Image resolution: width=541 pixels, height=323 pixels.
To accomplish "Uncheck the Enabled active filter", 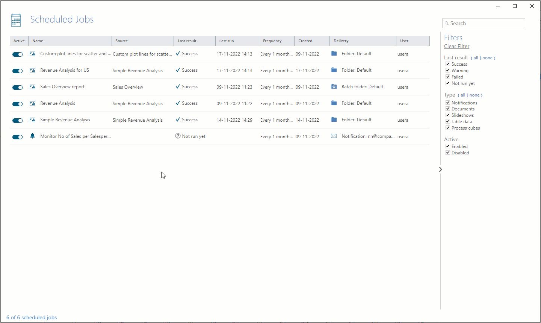I will (448, 146).
